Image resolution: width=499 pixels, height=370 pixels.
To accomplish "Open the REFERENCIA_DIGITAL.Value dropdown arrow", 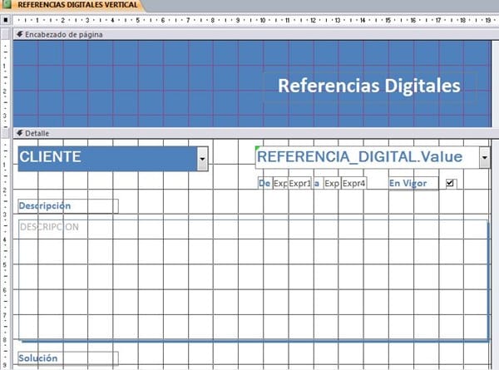I will (x=484, y=157).
